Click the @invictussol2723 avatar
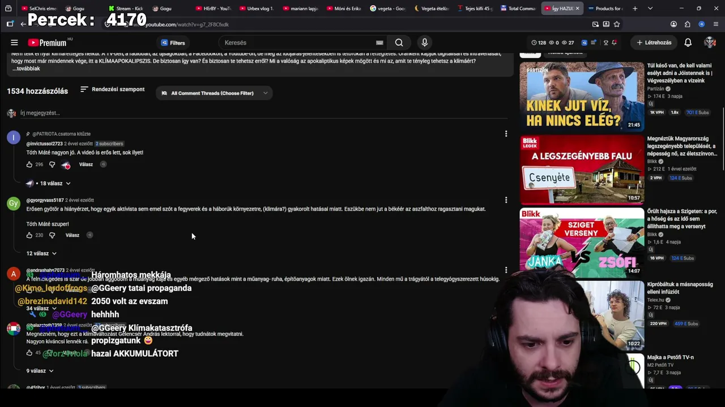 14,137
